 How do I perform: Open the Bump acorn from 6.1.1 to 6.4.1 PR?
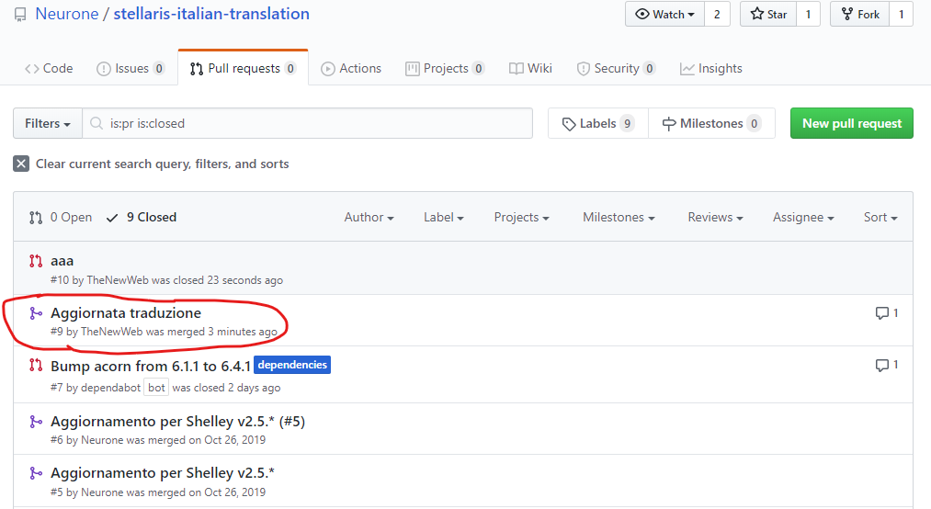pos(151,366)
